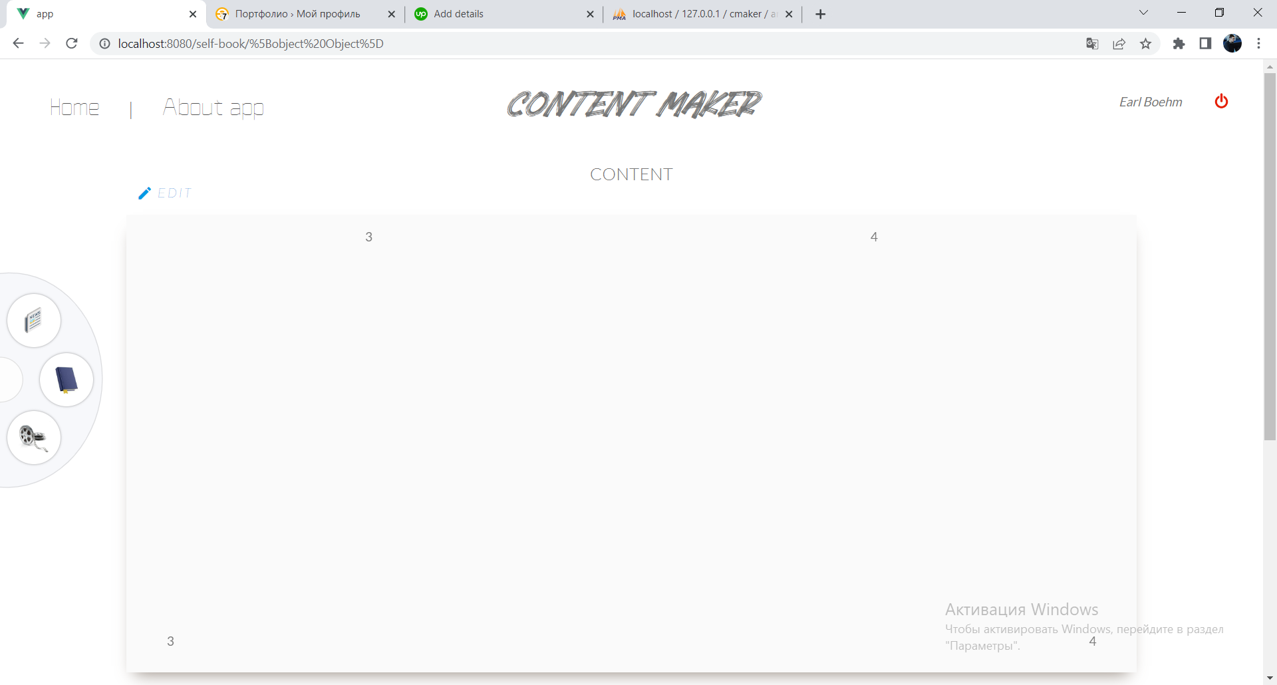
Task: Open the browser extensions puzzle icon
Action: coord(1179,44)
